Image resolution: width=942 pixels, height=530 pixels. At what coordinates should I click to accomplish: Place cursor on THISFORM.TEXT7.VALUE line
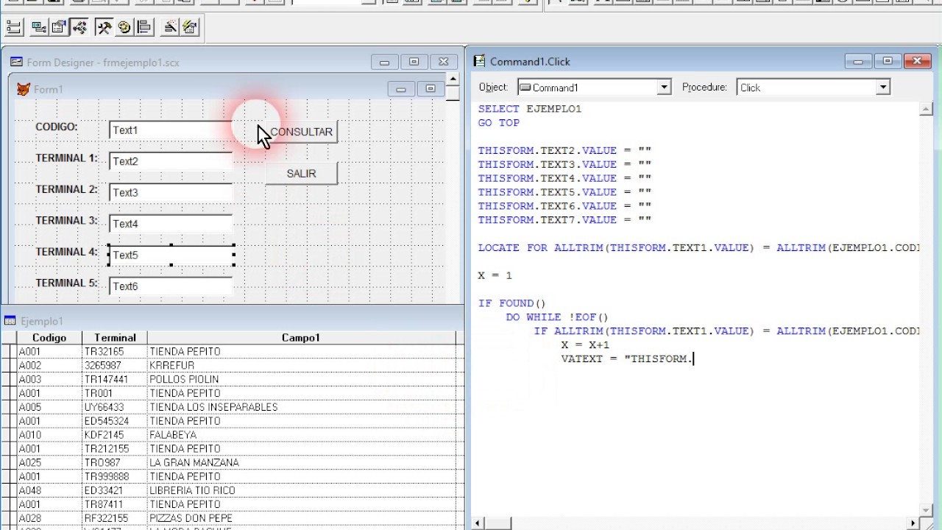(564, 220)
